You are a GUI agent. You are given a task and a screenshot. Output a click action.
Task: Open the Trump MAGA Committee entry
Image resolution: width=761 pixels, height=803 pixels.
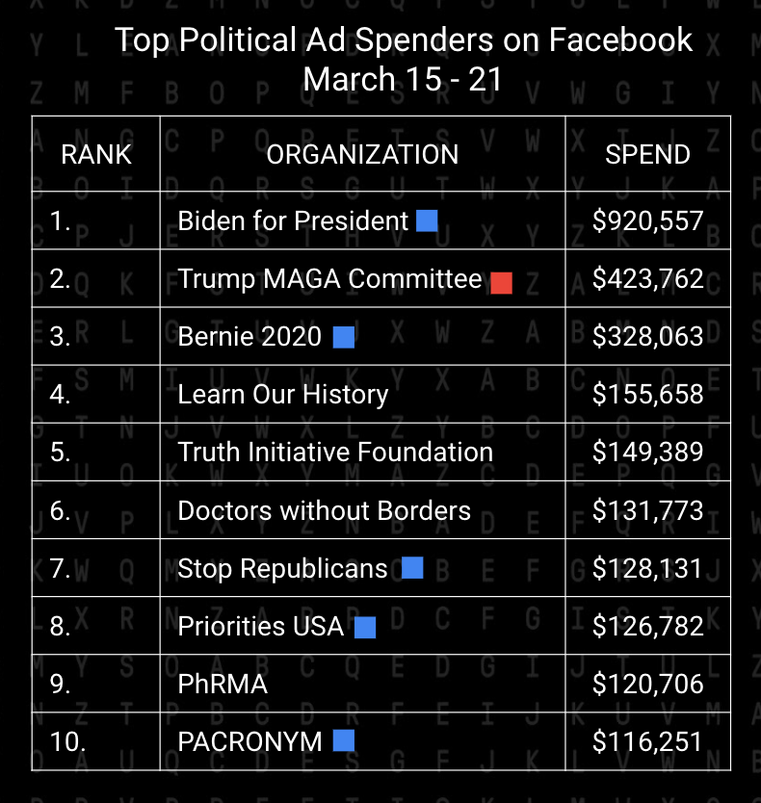[x=329, y=279]
